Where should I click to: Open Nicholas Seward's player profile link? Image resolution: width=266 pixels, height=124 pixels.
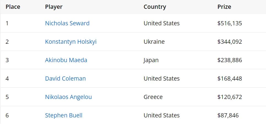click(x=67, y=23)
